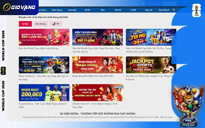Image resolution: width=205 pixels, height=128 pixels.
Task: Open the Hòa nhịp Cúp Vàng banner
Action: pos(44,65)
